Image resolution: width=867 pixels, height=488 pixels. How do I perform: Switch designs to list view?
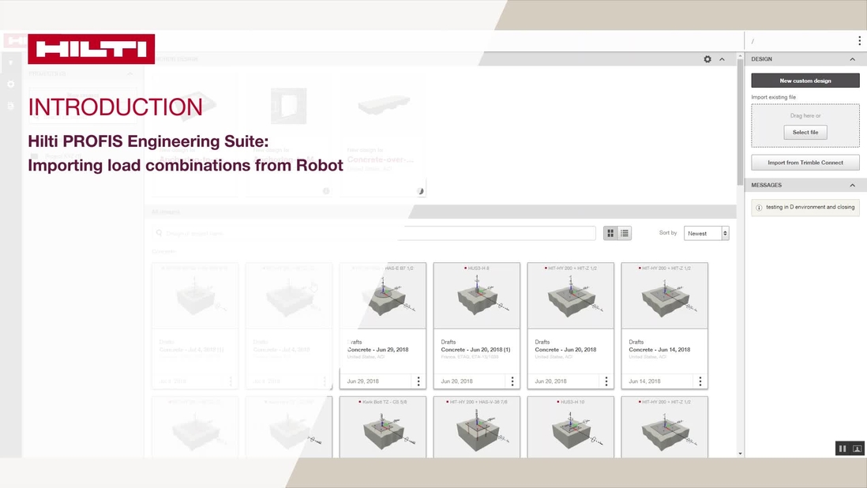[x=624, y=232]
